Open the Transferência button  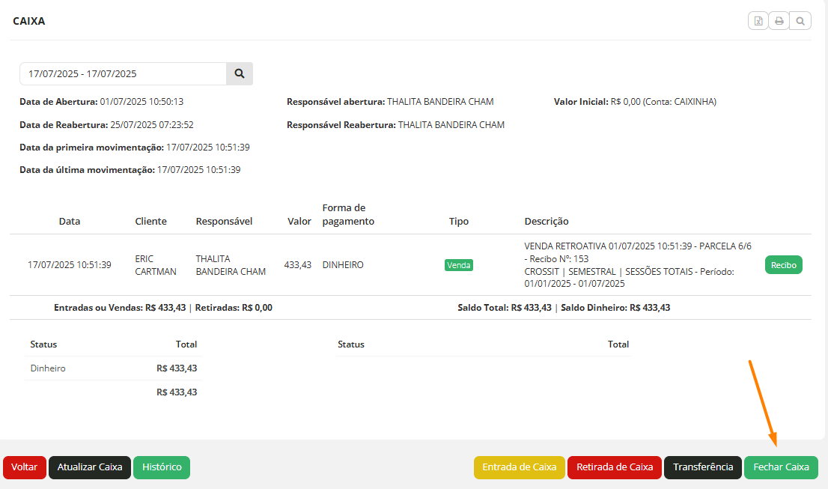pyautogui.click(x=703, y=467)
